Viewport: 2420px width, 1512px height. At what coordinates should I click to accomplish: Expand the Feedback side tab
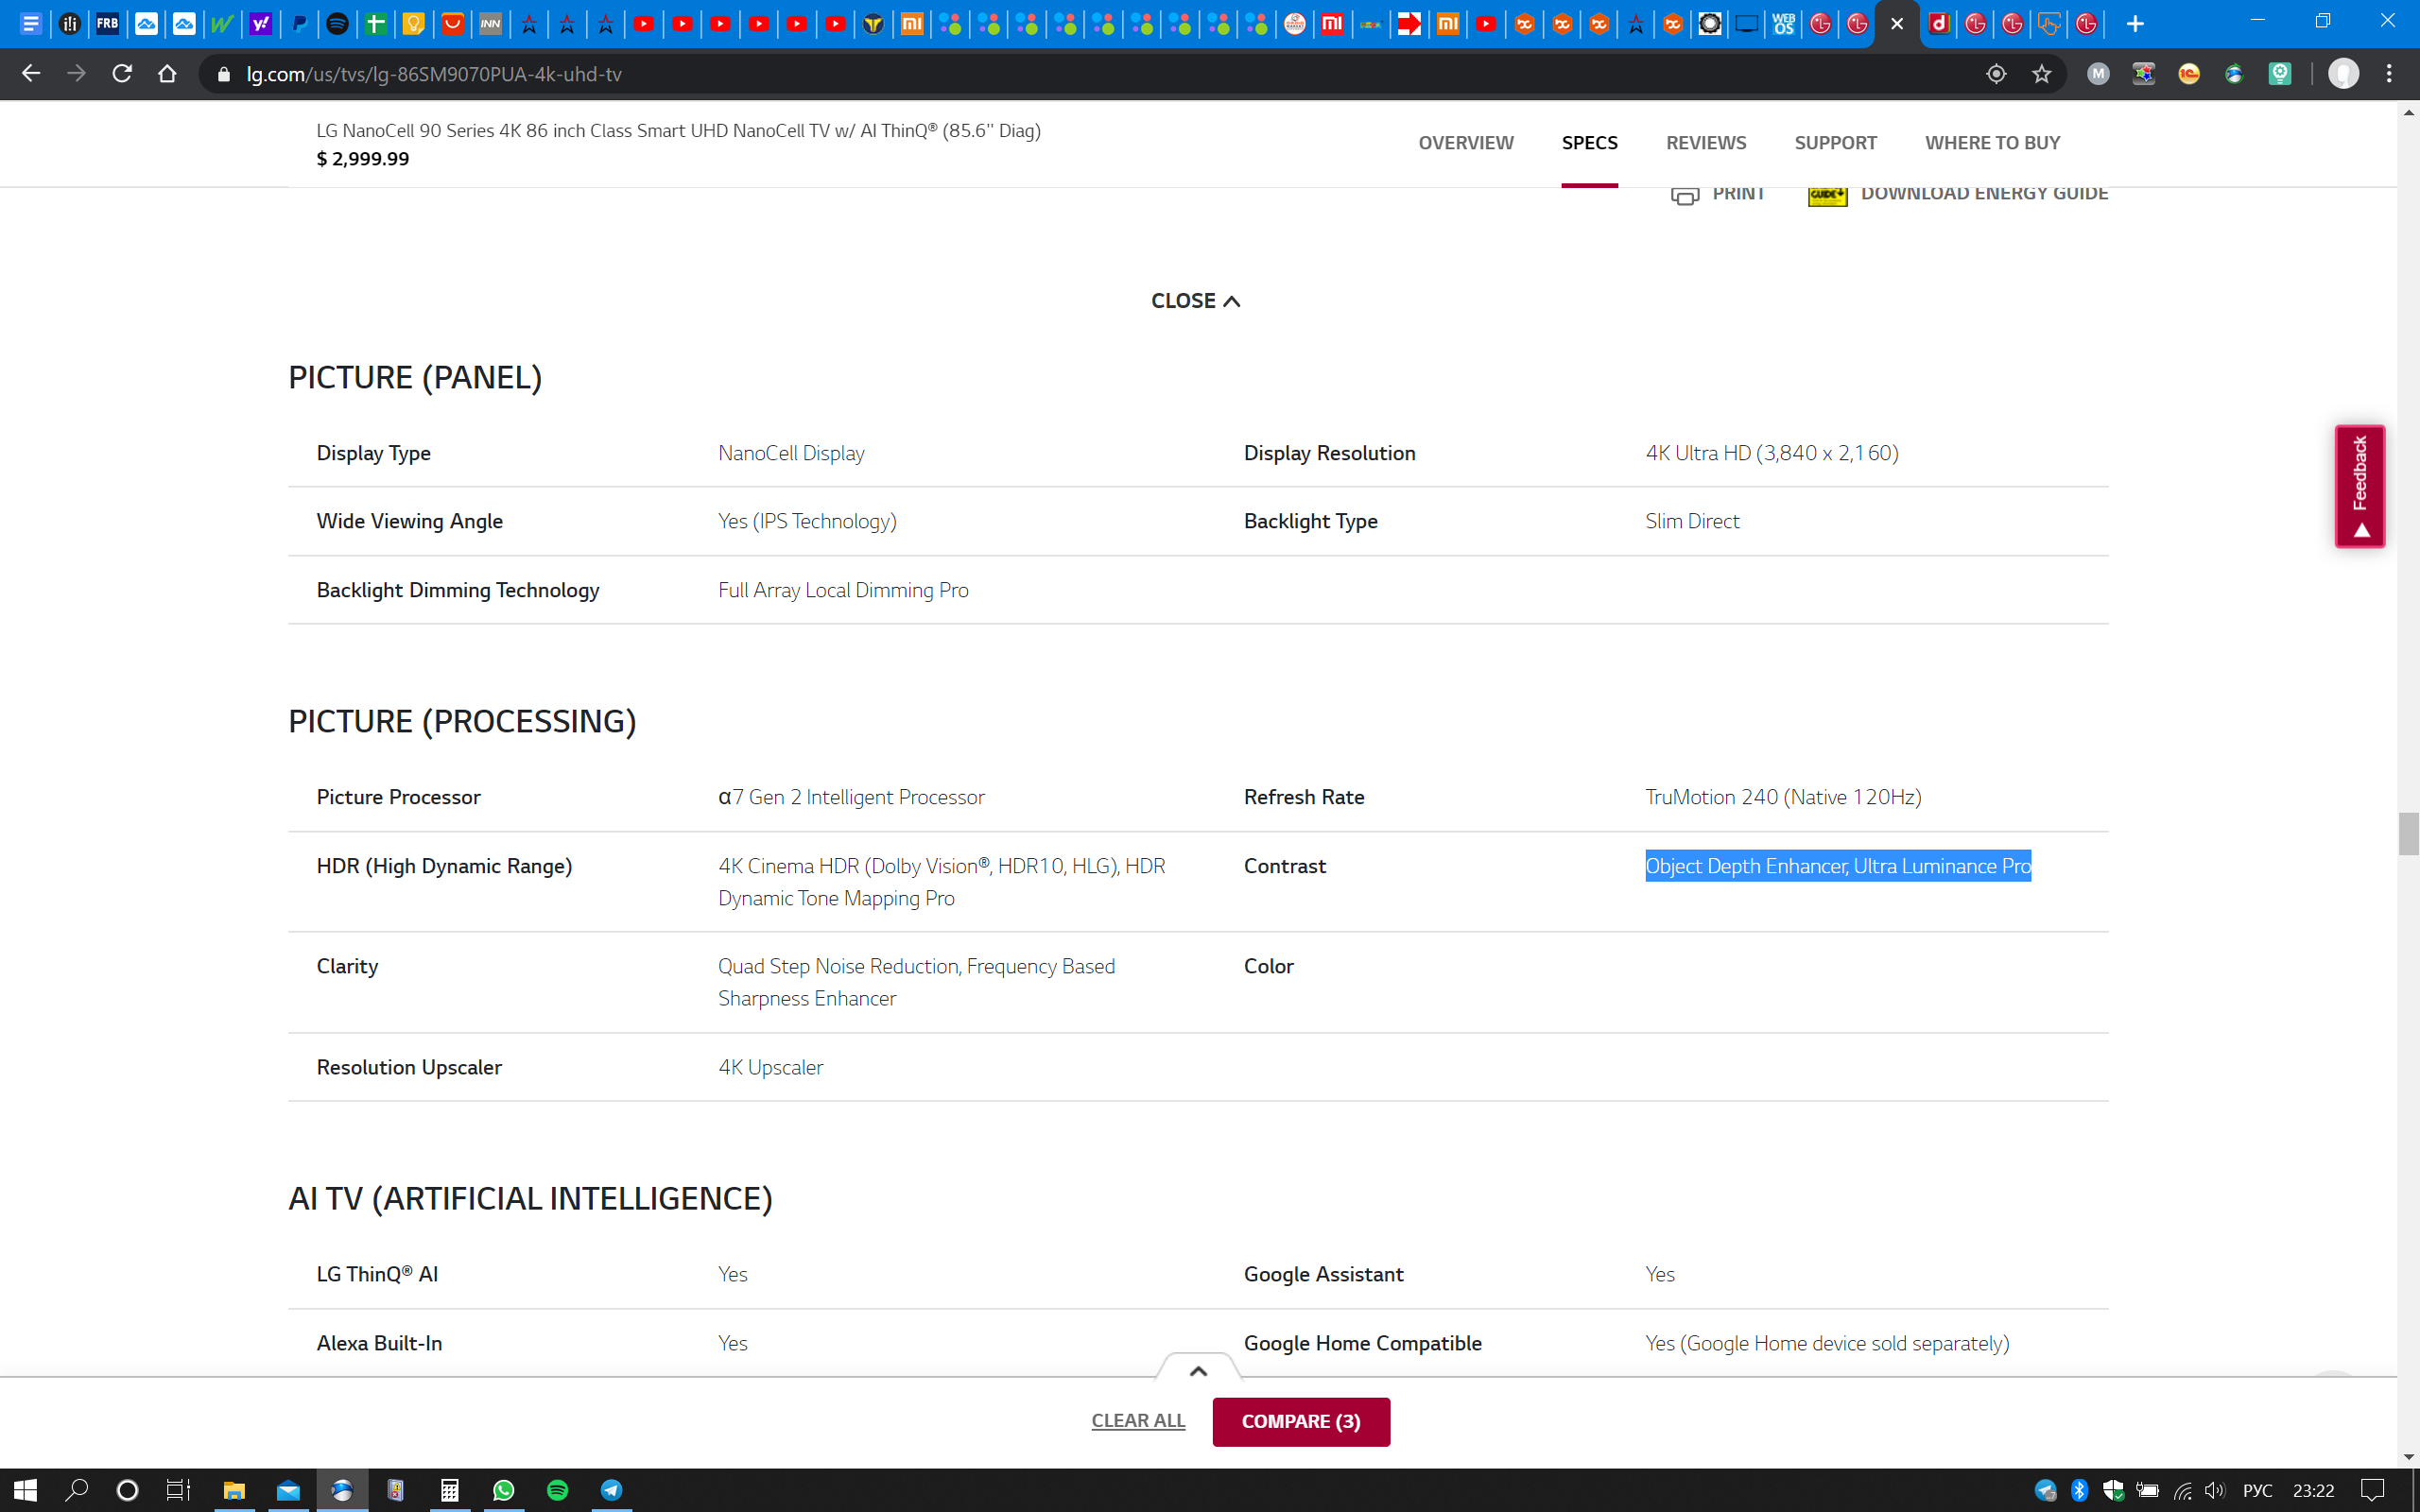pyautogui.click(x=2360, y=487)
